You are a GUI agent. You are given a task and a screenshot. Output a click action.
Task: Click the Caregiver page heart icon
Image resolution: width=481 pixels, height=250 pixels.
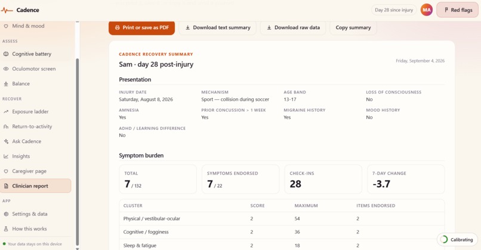(x=6, y=171)
